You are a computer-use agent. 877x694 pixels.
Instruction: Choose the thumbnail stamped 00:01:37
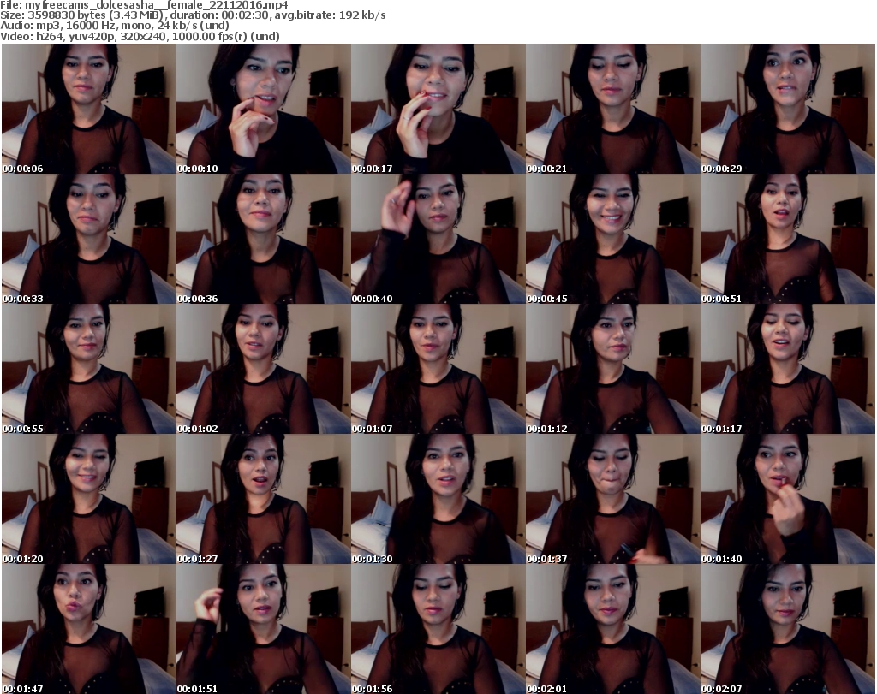coord(612,499)
